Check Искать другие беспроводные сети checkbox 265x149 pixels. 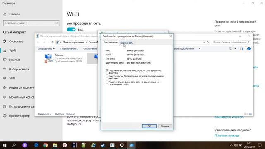click(x=107, y=76)
